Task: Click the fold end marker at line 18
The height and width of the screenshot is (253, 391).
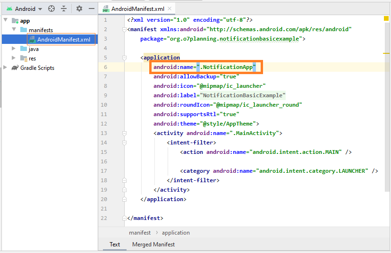Action: click(x=125, y=180)
